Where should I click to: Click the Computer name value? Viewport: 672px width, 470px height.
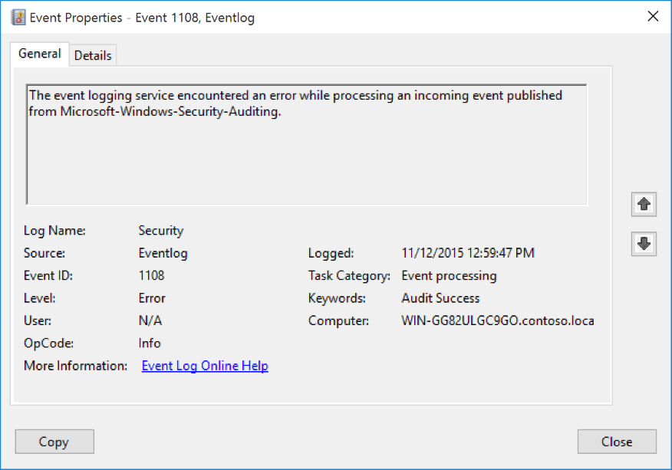[497, 320]
